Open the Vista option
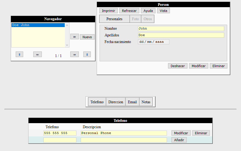The image size is (241, 151). (x=163, y=11)
